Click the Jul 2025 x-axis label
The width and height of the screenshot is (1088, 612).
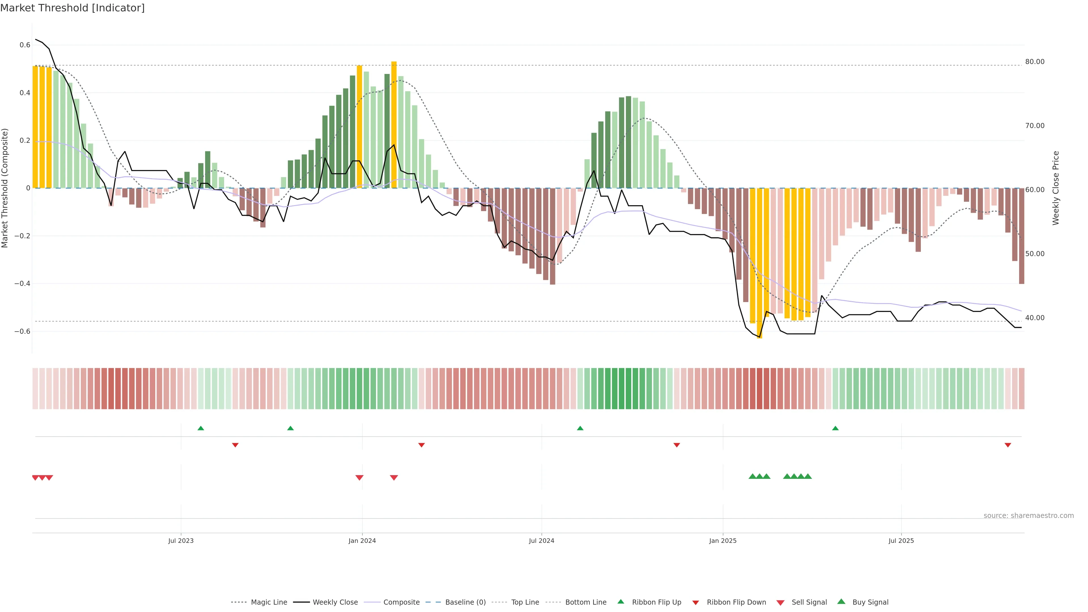pyautogui.click(x=901, y=541)
